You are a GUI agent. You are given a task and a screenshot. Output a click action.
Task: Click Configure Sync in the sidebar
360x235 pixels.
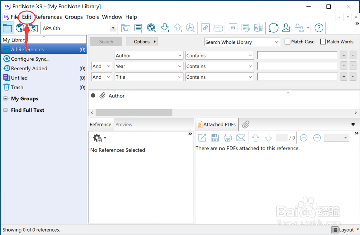click(x=30, y=59)
